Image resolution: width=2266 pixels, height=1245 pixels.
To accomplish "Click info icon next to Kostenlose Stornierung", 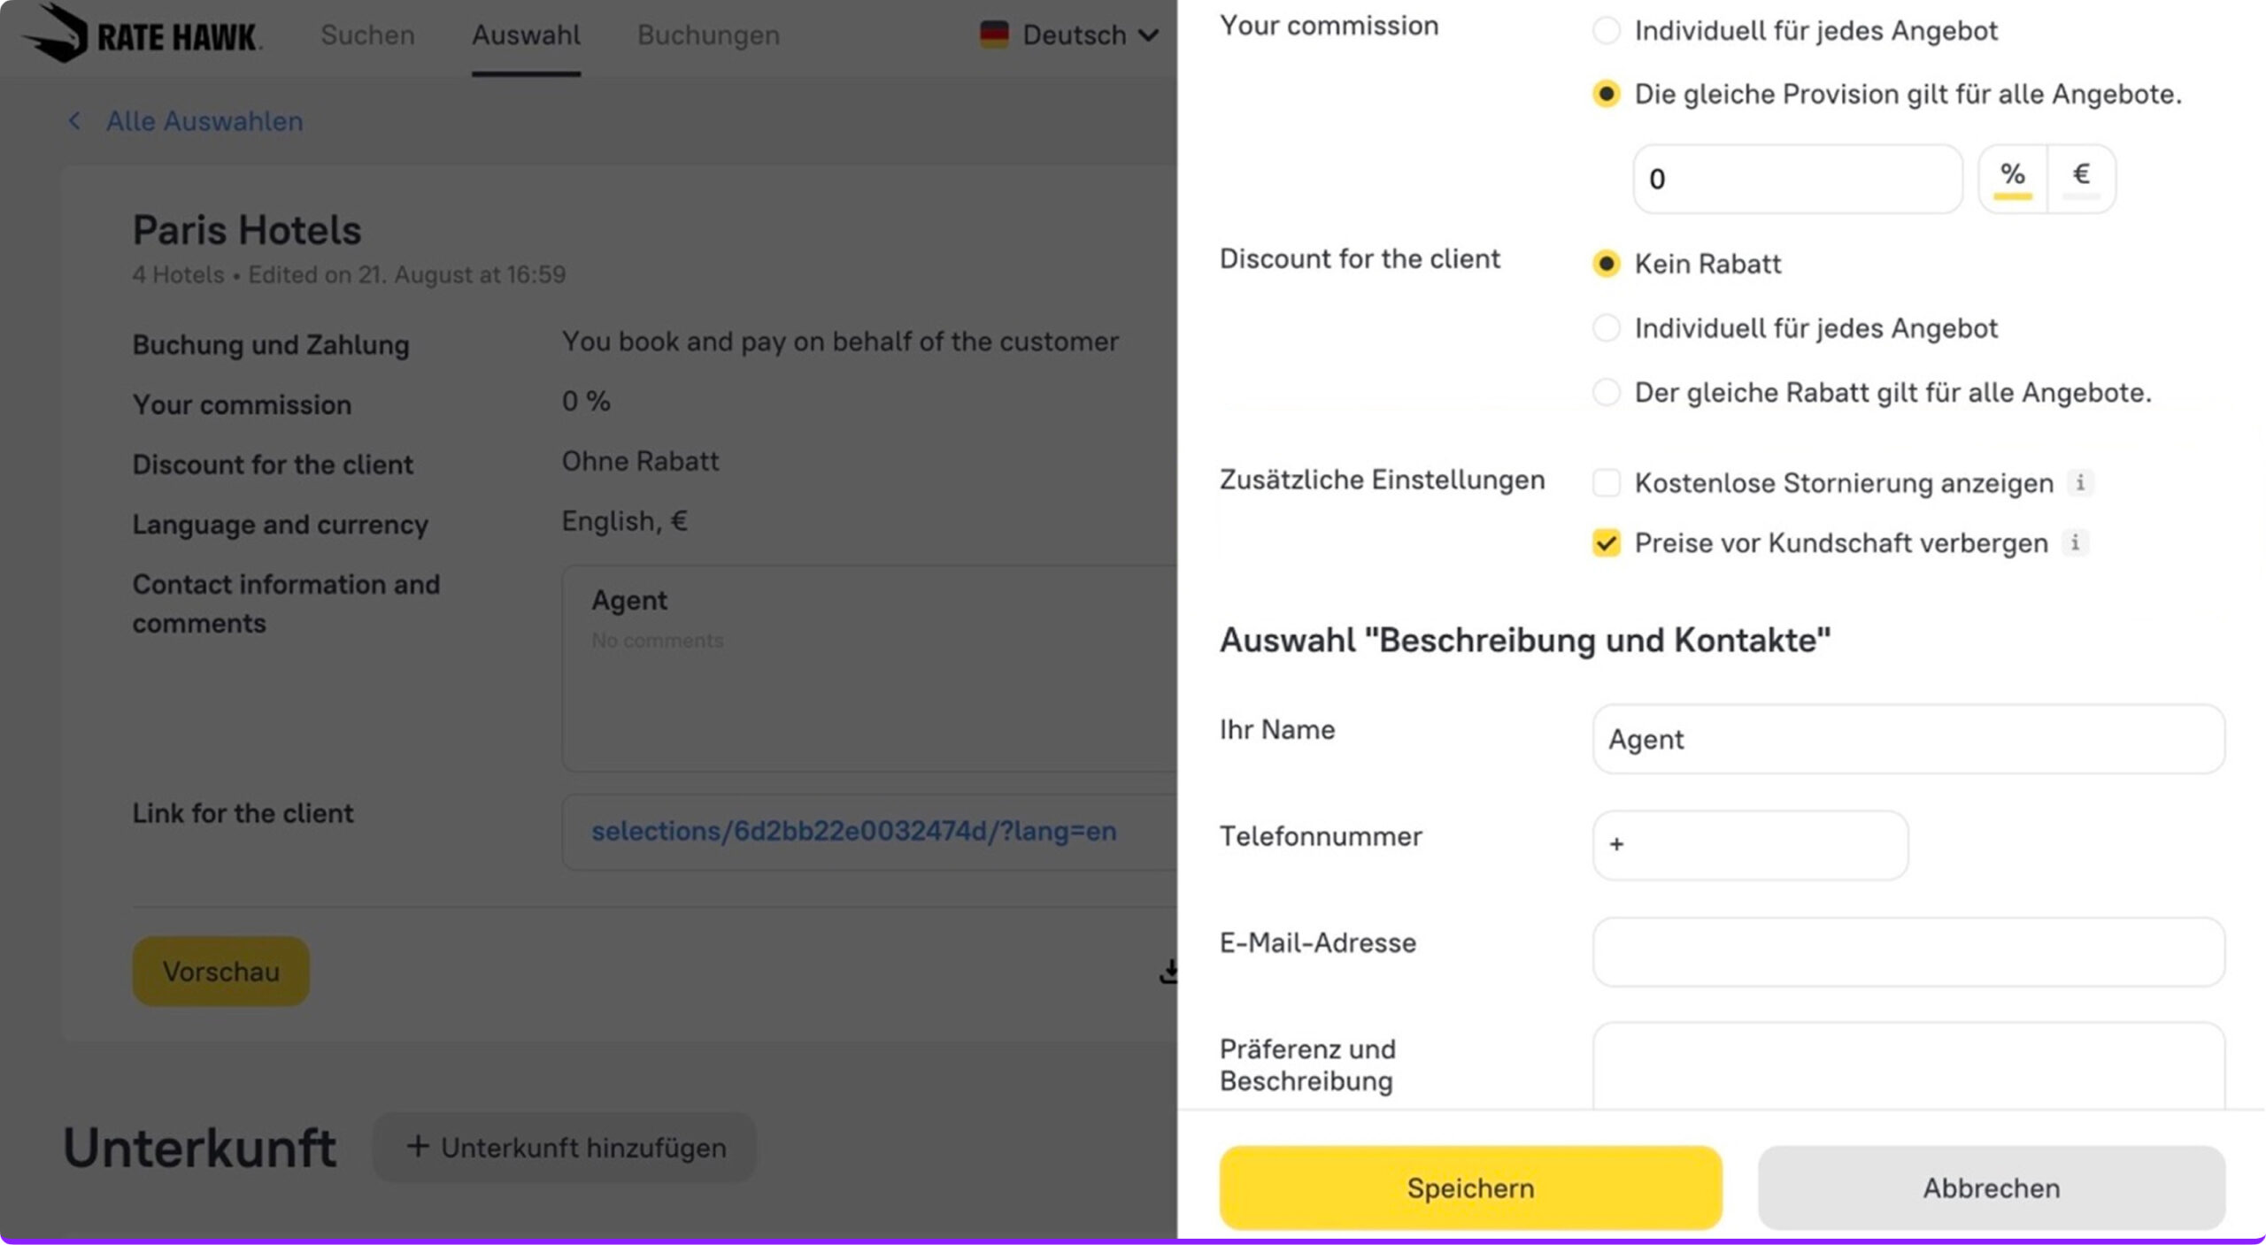I will point(2080,483).
